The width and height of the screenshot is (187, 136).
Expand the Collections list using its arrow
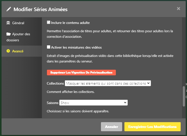tap(148, 83)
